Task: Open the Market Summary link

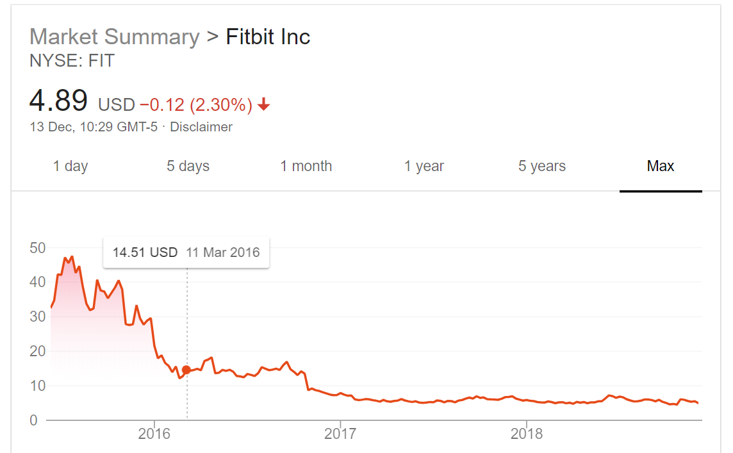Action: [x=115, y=37]
